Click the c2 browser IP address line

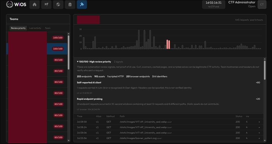click(88, 109)
